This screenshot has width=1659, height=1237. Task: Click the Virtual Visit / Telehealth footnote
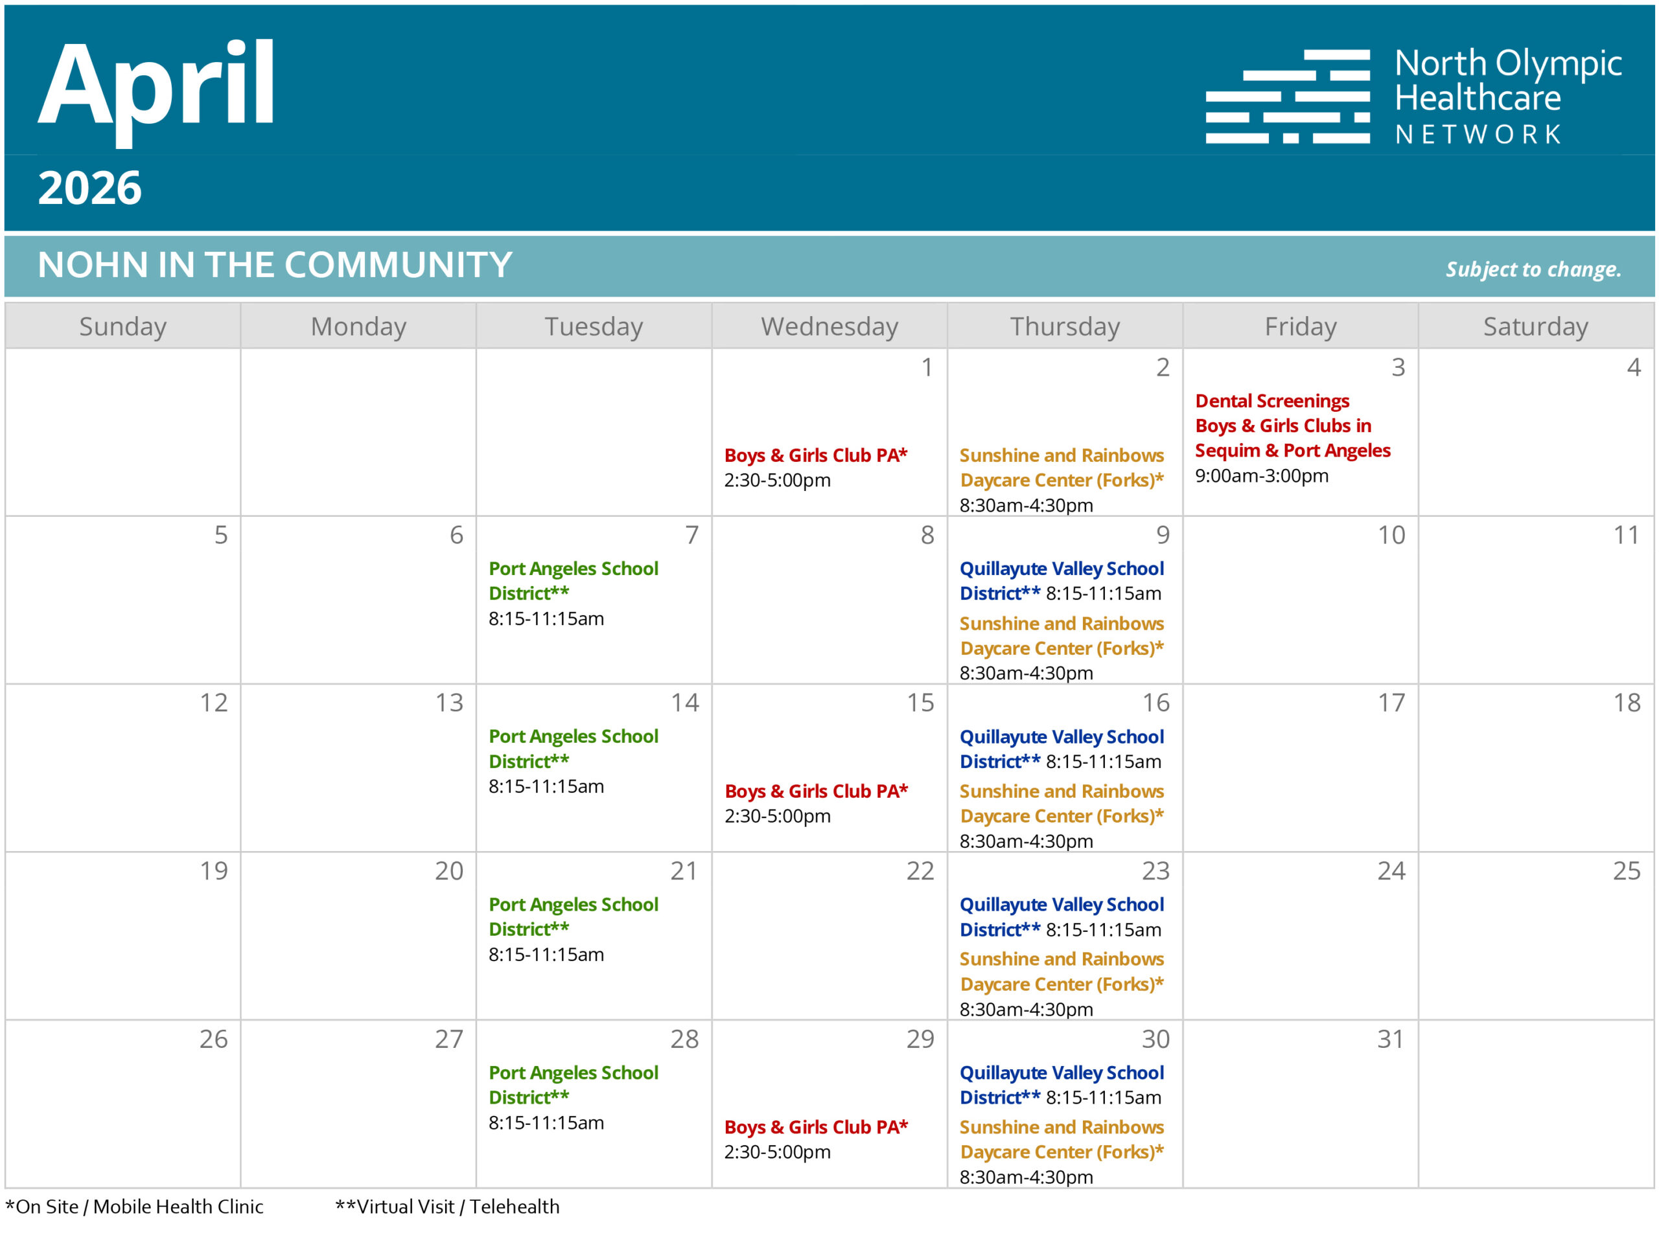pos(447,1207)
